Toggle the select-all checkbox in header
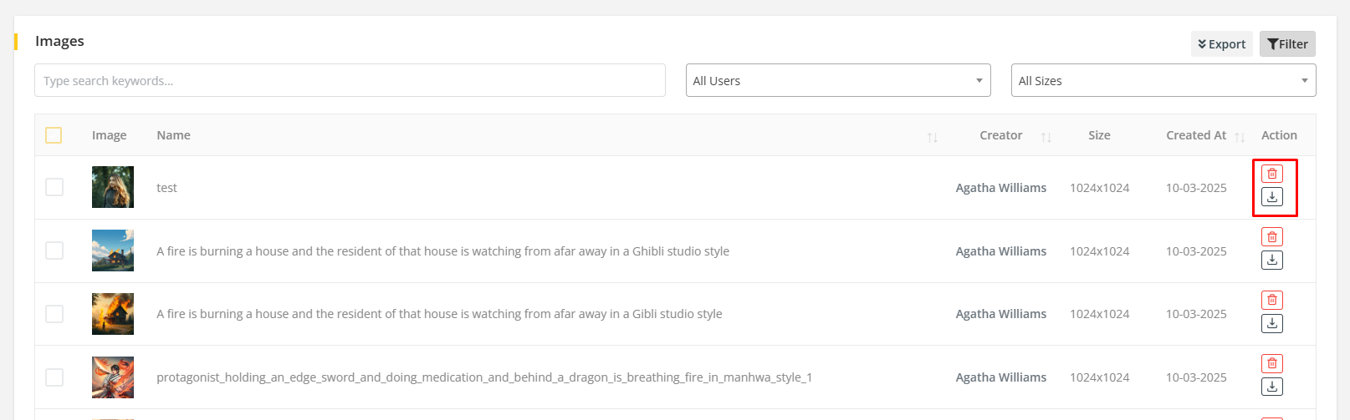Viewport: 1350px width, 420px height. [x=54, y=135]
